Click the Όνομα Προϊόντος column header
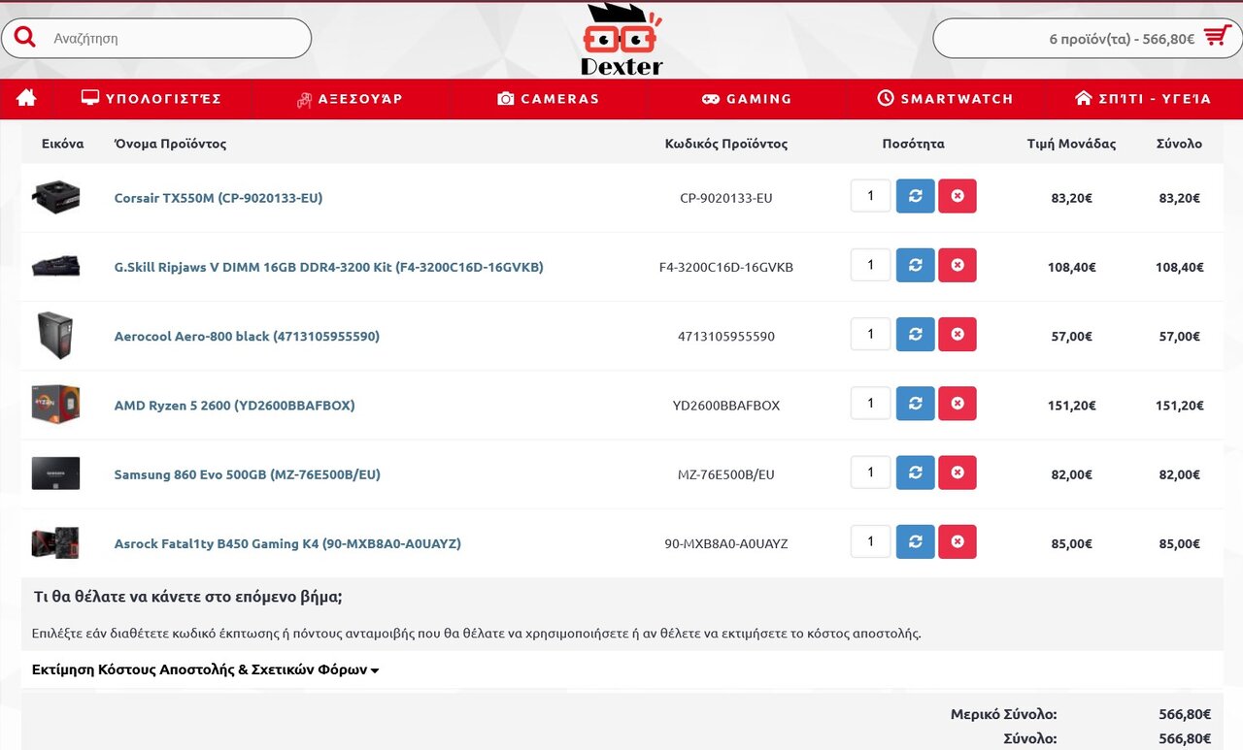This screenshot has height=750, width=1243. pos(170,144)
